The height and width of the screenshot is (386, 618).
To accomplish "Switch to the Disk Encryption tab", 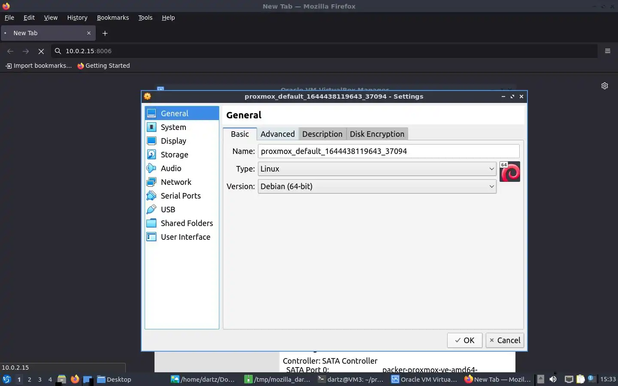I will pyautogui.click(x=377, y=134).
